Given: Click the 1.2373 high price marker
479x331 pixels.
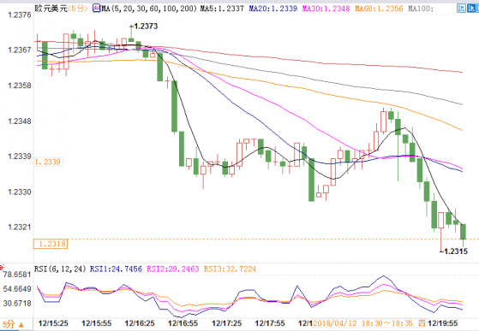Looking at the screenshot, I should tap(146, 27).
